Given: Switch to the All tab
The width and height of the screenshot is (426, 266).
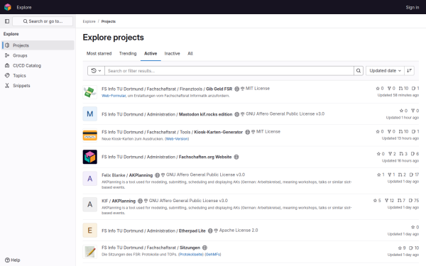Looking at the screenshot, I should point(190,53).
